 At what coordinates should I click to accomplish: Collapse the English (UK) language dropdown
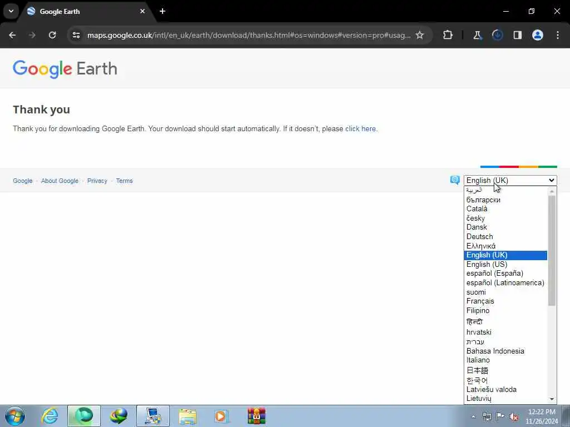tap(510, 181)
